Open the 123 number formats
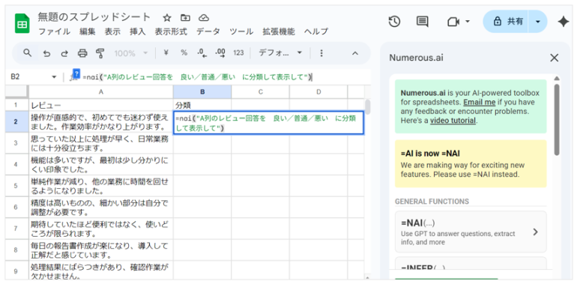 tap(238, 53)
